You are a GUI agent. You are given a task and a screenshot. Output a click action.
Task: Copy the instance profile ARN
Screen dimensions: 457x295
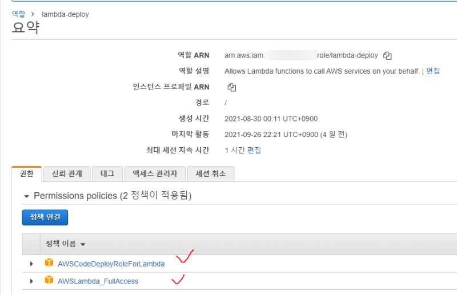232,87
